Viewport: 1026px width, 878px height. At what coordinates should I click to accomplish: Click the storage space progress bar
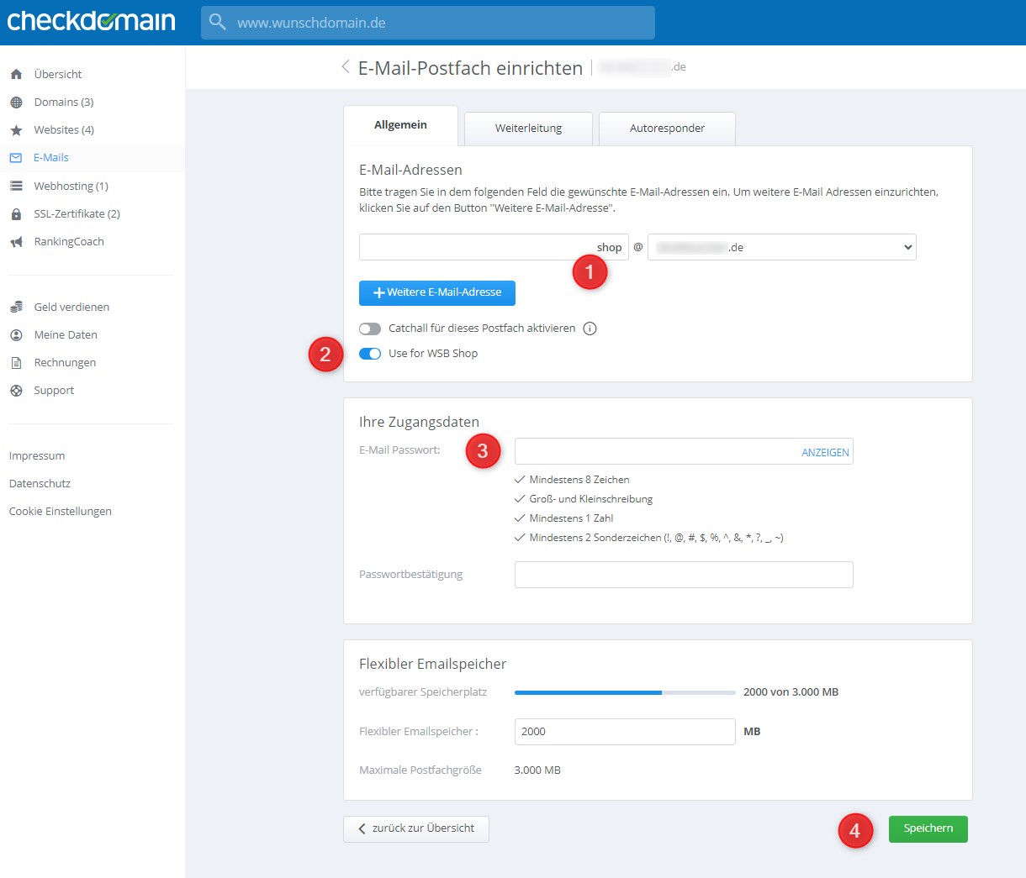pyautogui.click(x=625, y=692)
